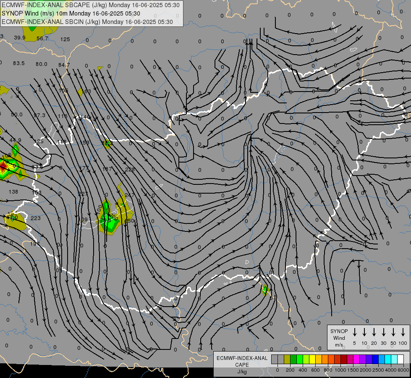Click the 83.5 value on the map
This screenshot has width=411, height=378.
point(18,63)
